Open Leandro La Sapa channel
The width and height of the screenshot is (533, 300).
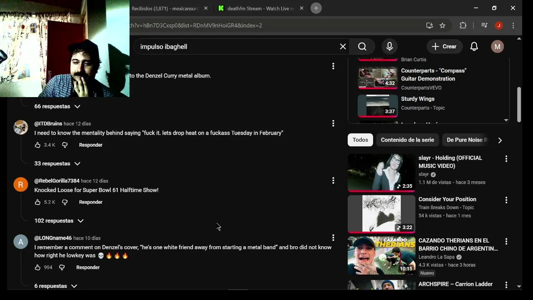point(436,257)
